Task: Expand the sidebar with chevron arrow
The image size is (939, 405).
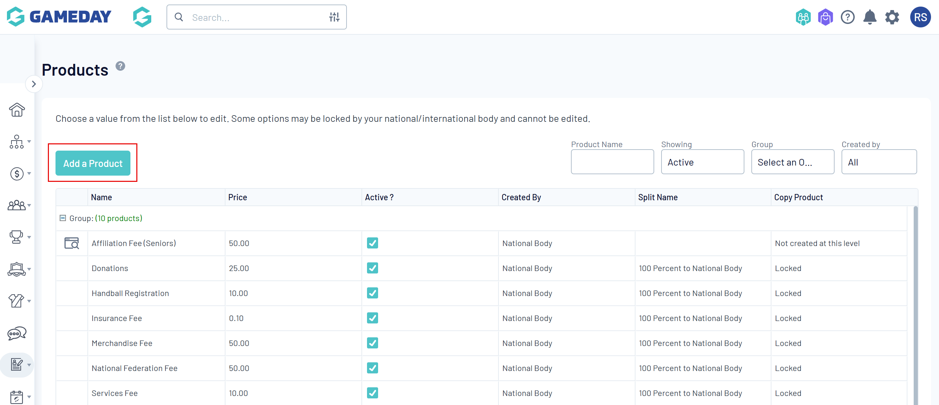Action: pyautogui.click(x=34, y=84)
